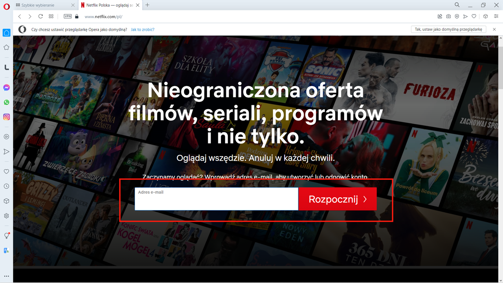
Task: Add page to bookmarks via heart icon
Action: pos(474,16)
